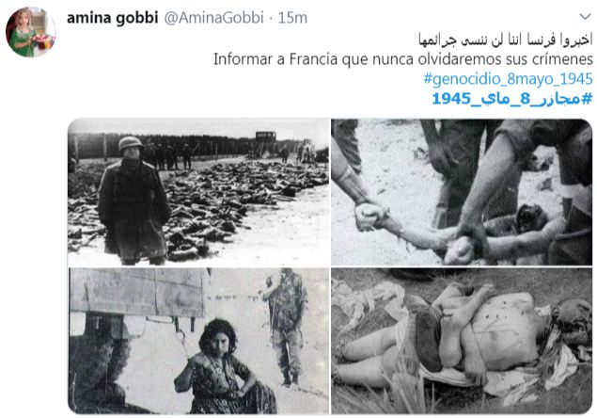Open amina gobbi's profile picture
This screenshot has height=418, width=597.
pyautogui.click(x=31, y=32)
